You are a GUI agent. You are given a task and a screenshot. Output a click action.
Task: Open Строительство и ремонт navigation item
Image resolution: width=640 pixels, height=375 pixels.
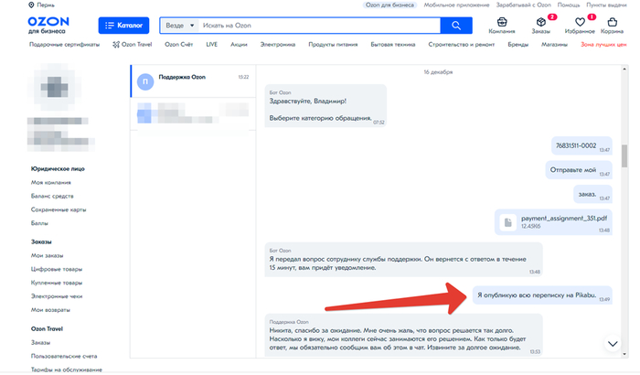click(461, 45)
